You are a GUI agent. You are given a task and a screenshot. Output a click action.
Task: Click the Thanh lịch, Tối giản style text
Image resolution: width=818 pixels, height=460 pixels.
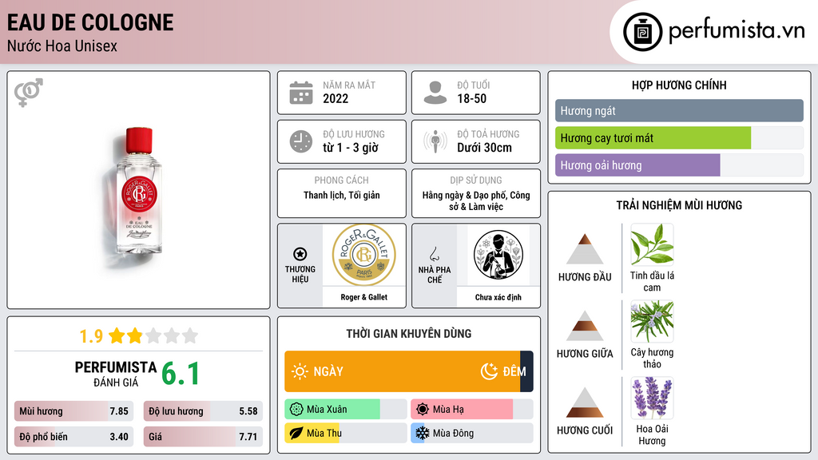[342, 195]
